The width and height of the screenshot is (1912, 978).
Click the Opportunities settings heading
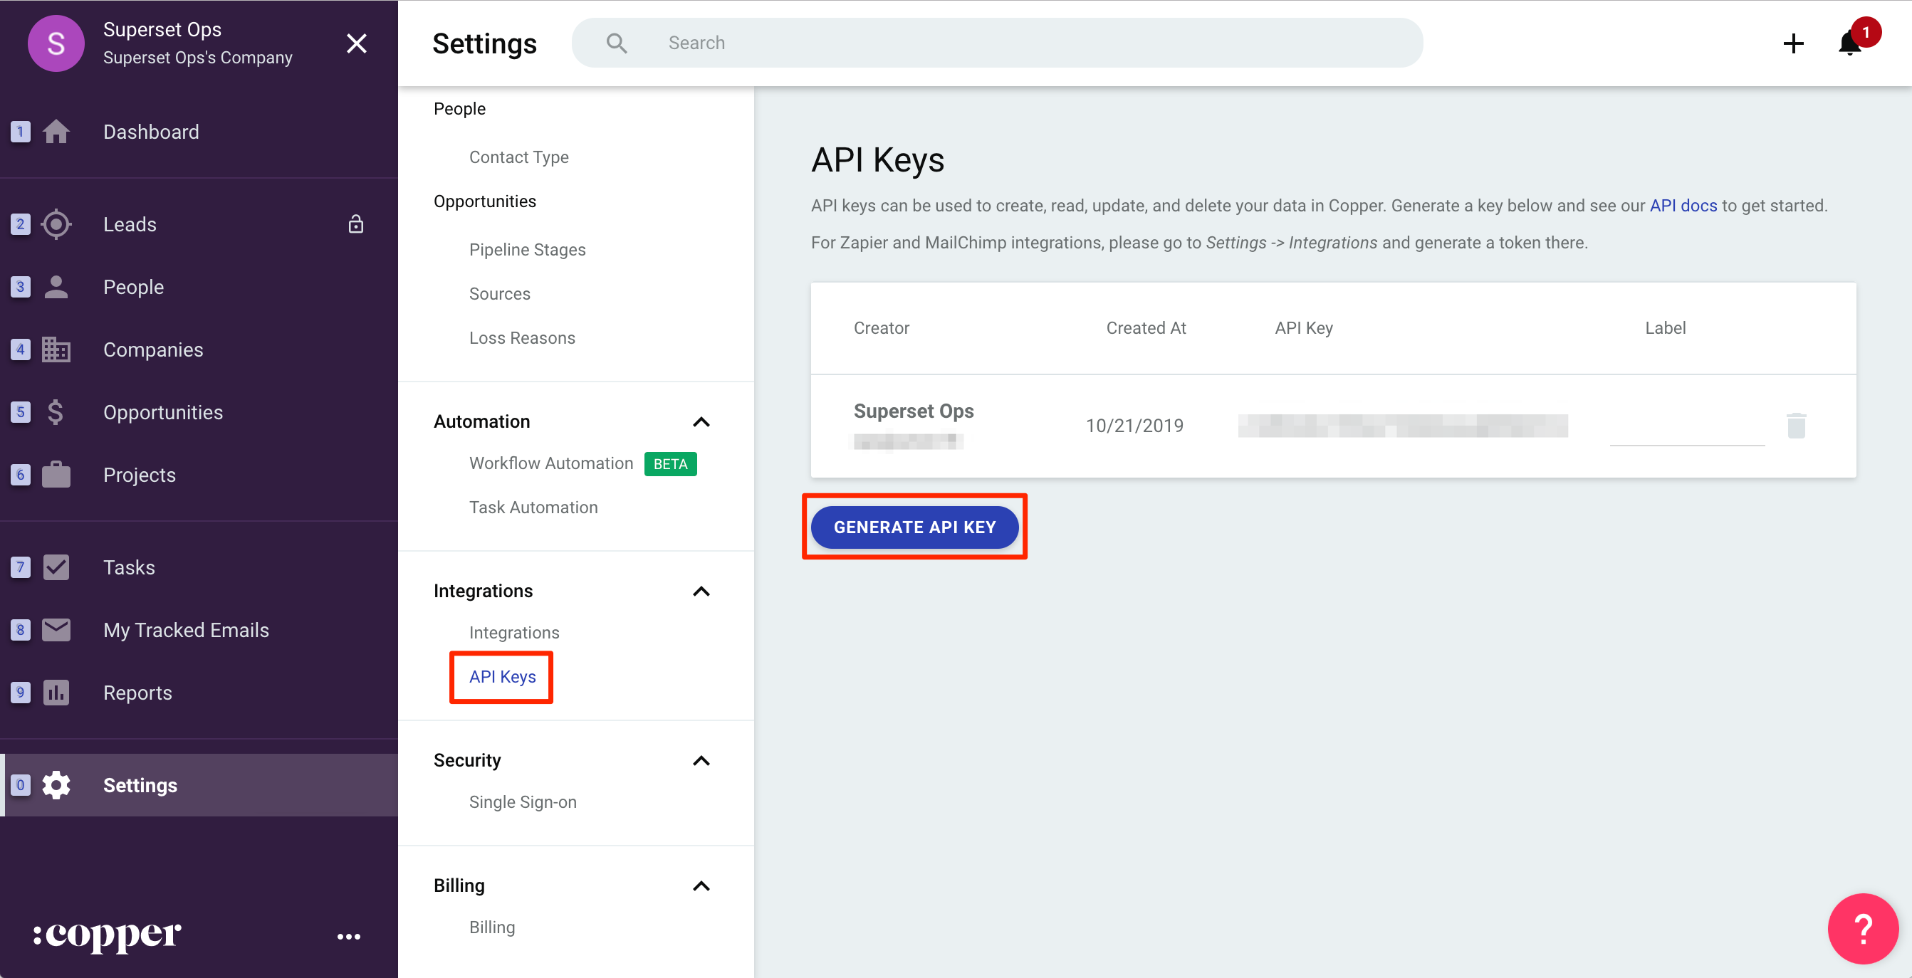point(485,201)
